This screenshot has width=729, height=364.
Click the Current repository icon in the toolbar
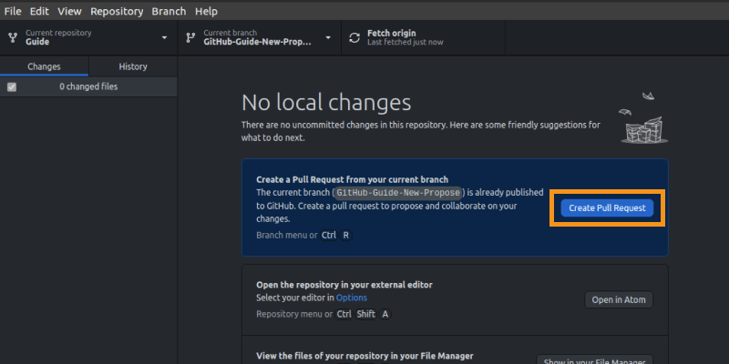point(13,38)
